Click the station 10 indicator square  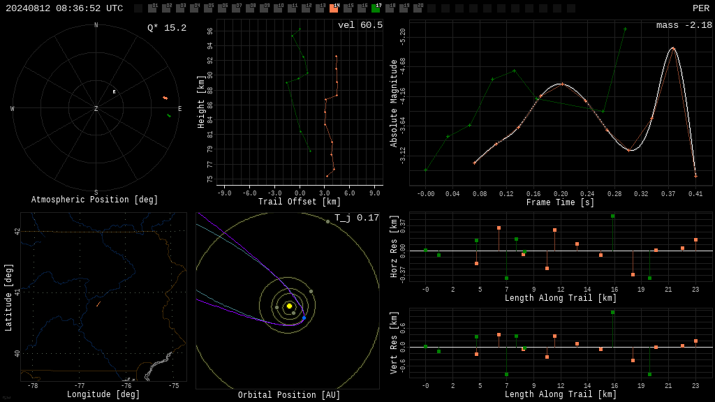[x=278, y=8]
